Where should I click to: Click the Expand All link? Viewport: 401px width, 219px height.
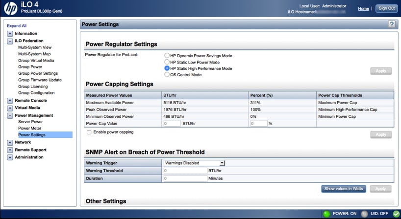(x=17, y=26)
